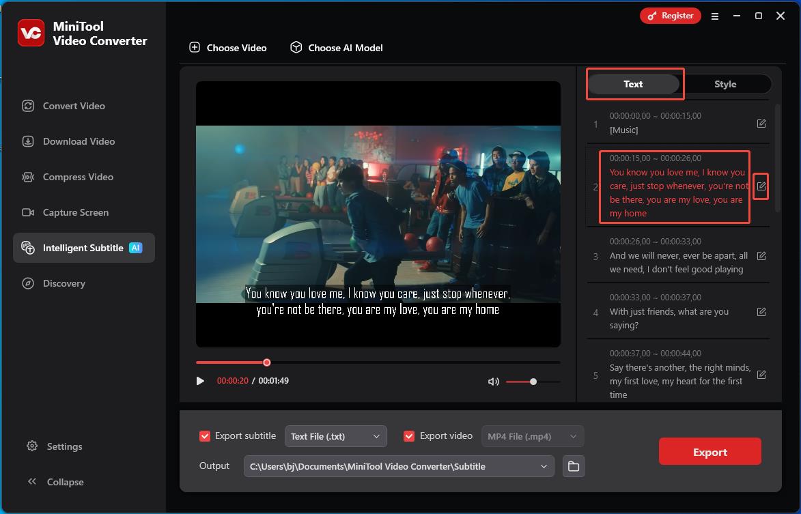Click the red Export button
This screenshot has width=801, height=514.
[709, 452]
